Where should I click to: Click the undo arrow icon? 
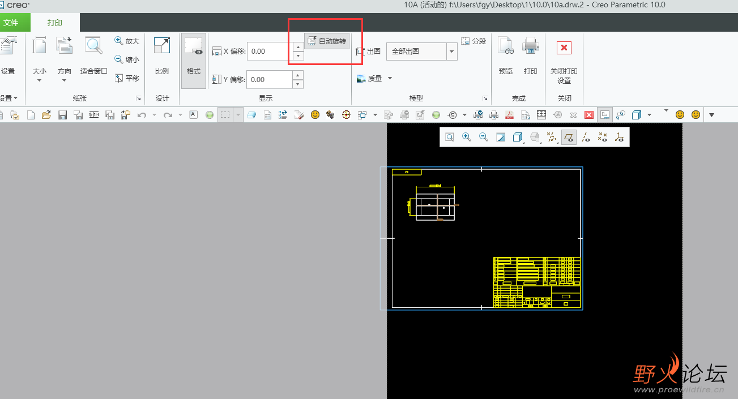click(142, 115)
